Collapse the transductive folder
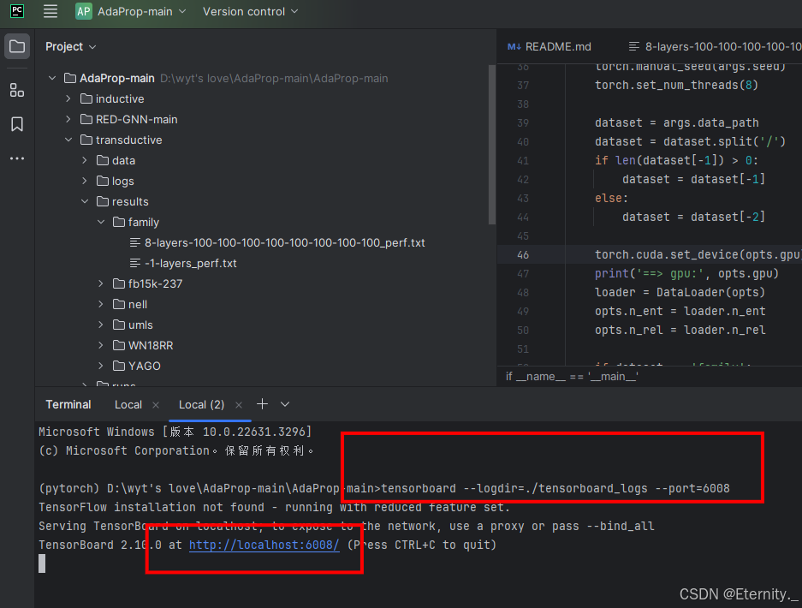Screen dimensions: 802x608 pyautogui.click(x=68, y=140)
